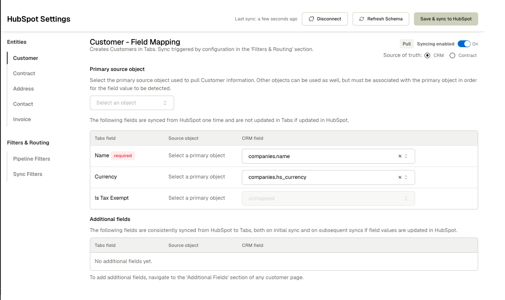
Task: Click the 'Customer - Field Mapping' heading
Action: (x=135, y=42)
